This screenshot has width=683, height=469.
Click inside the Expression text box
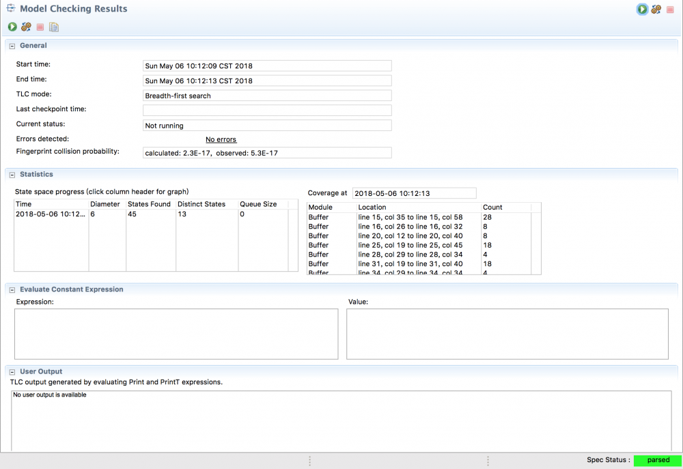pyautogui.click(x=176, y=334)
